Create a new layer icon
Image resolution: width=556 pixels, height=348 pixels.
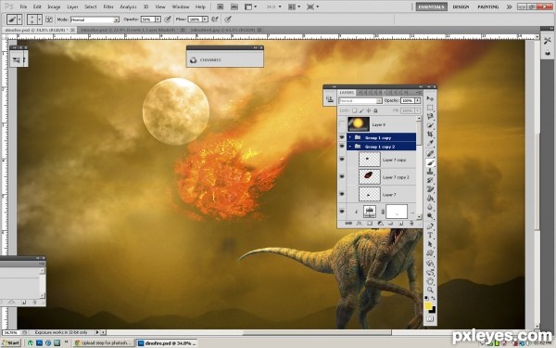(x=400, y=224)
